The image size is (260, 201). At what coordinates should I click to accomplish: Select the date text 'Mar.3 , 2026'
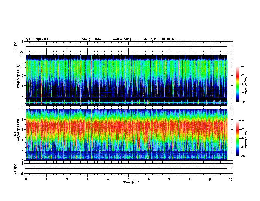(x=92, y=39)
